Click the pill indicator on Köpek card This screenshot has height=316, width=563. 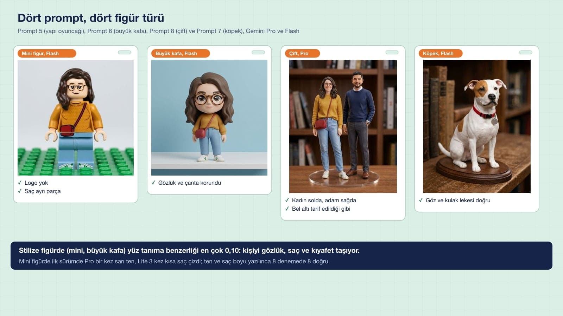click(526, 52)
